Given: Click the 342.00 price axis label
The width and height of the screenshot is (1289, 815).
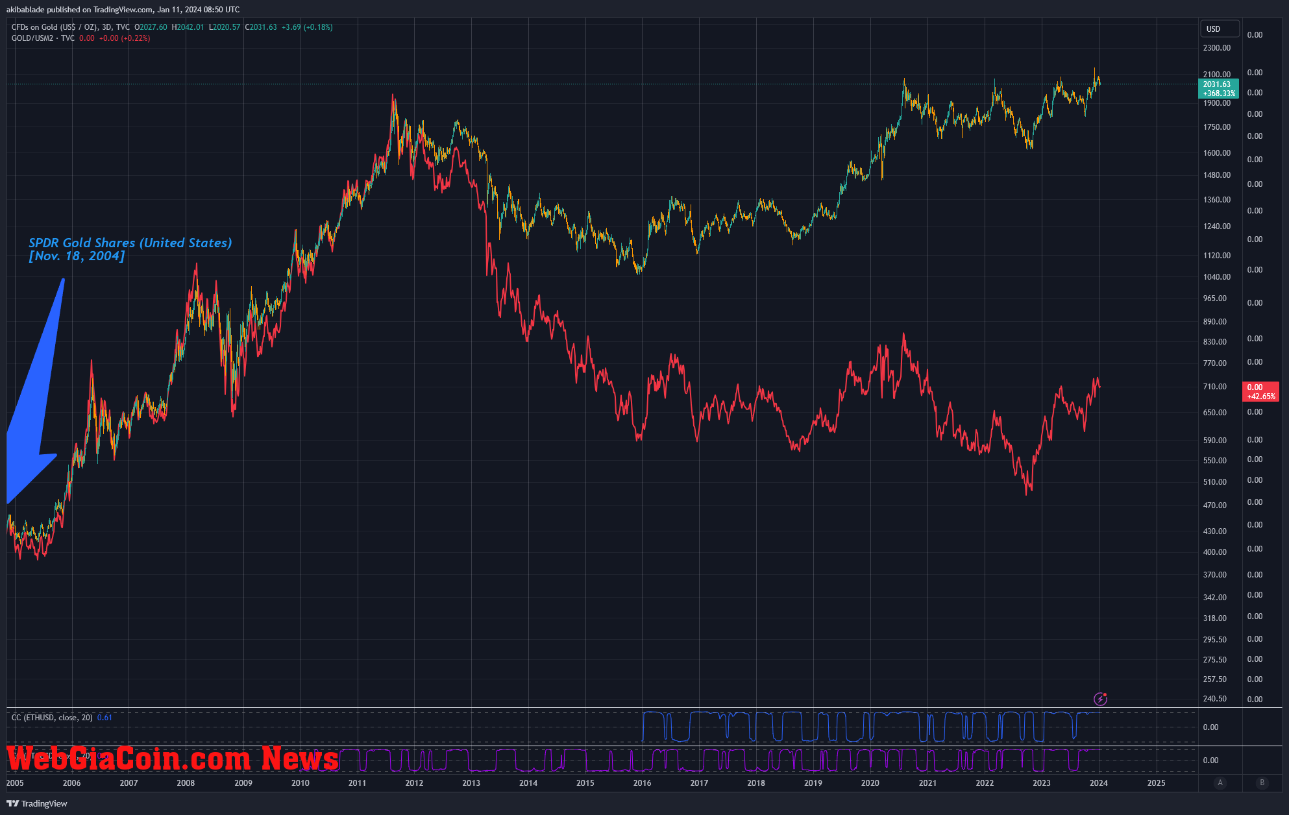Looking at the screenshot, I should 1215,598.
